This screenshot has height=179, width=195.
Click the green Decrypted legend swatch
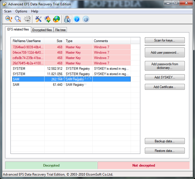[51, 165]
